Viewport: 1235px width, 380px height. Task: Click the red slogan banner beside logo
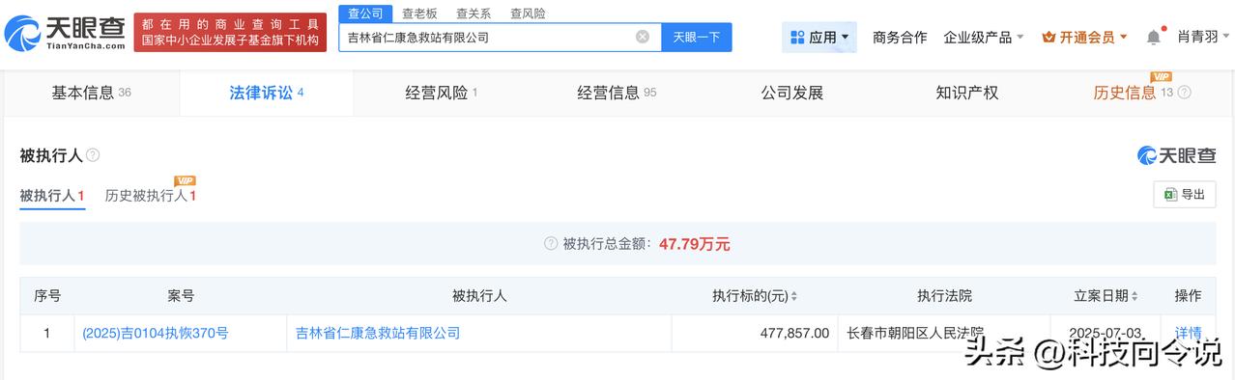click(x=229, y=32)
